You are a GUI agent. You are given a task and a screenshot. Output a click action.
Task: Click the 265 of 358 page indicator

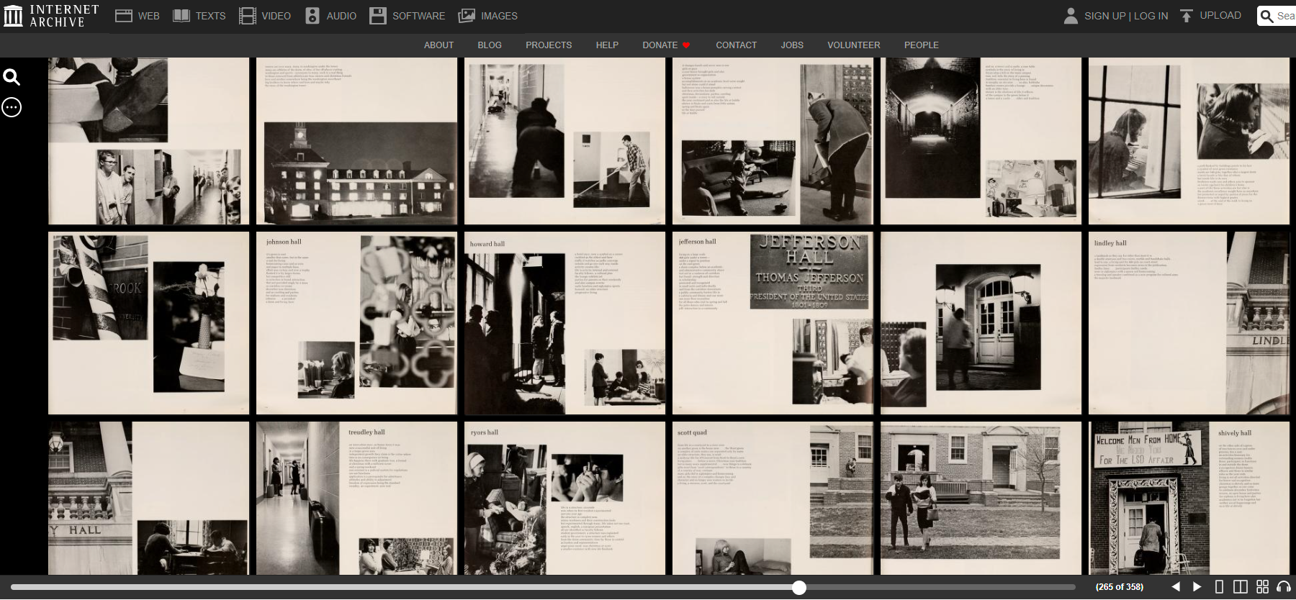(1120, 587)
